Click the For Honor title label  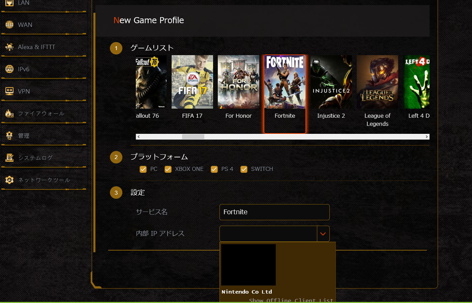(238, 116)
